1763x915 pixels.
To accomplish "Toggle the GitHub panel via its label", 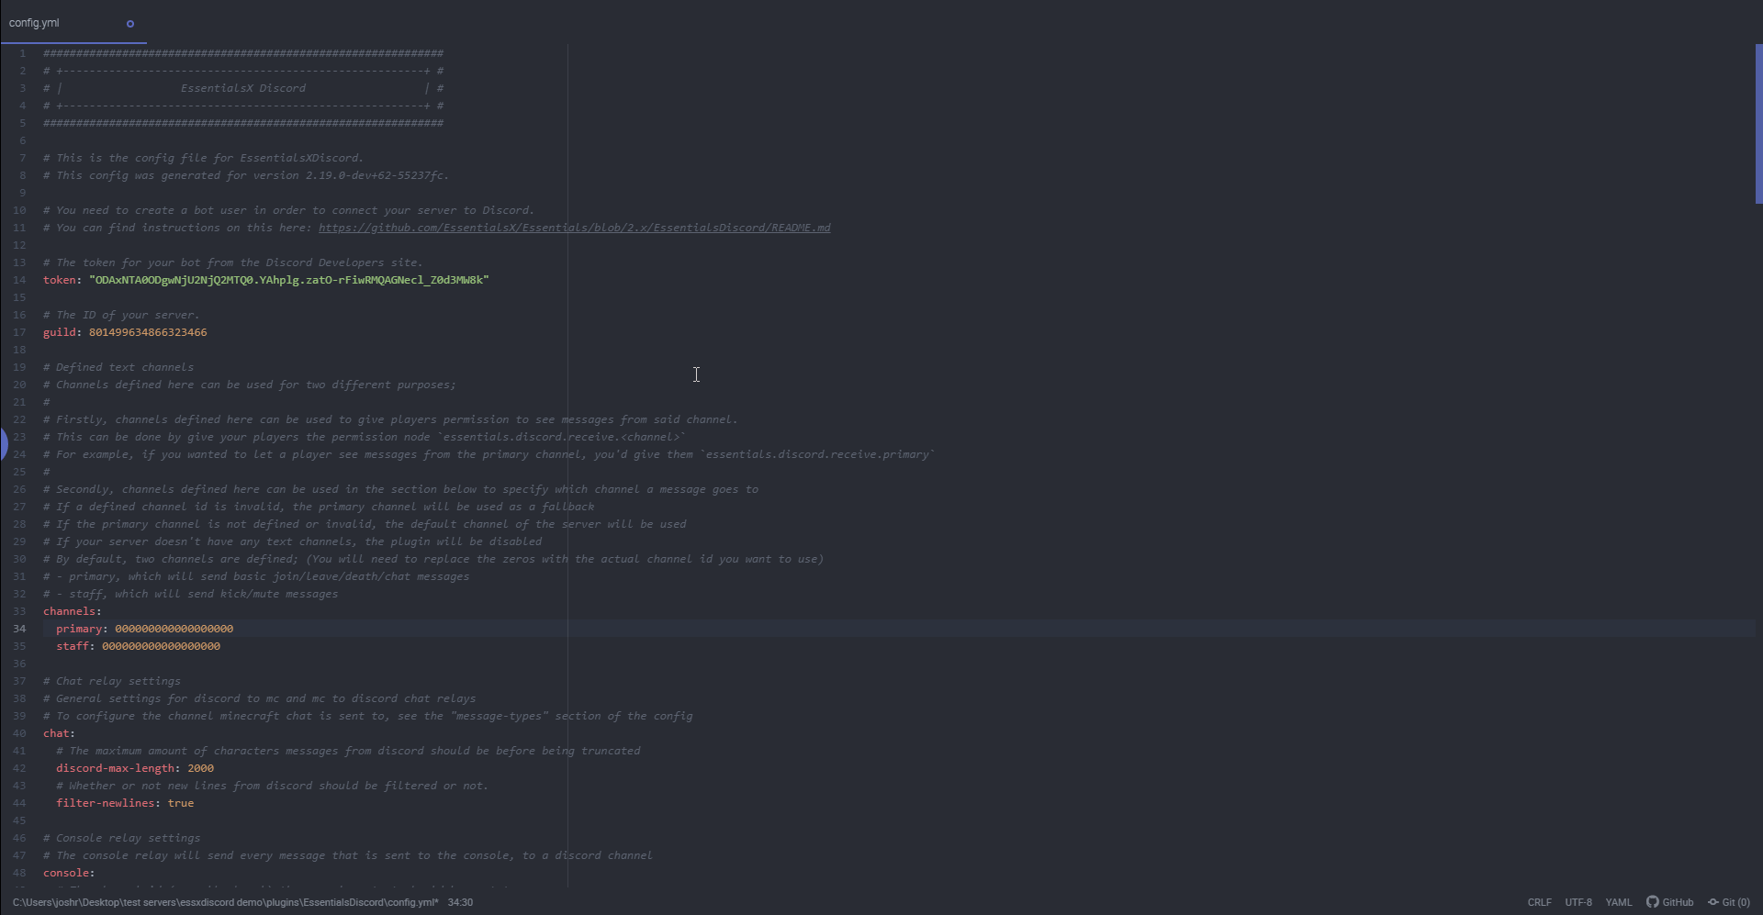I will point(1678,902).
